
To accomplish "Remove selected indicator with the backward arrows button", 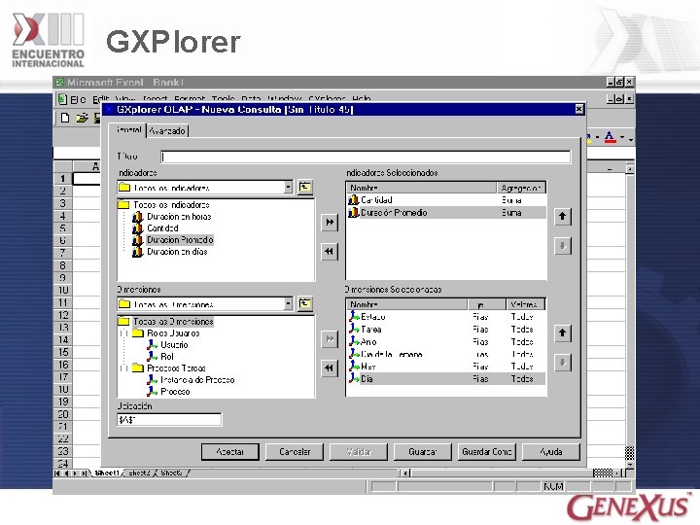I will (330, 252).
